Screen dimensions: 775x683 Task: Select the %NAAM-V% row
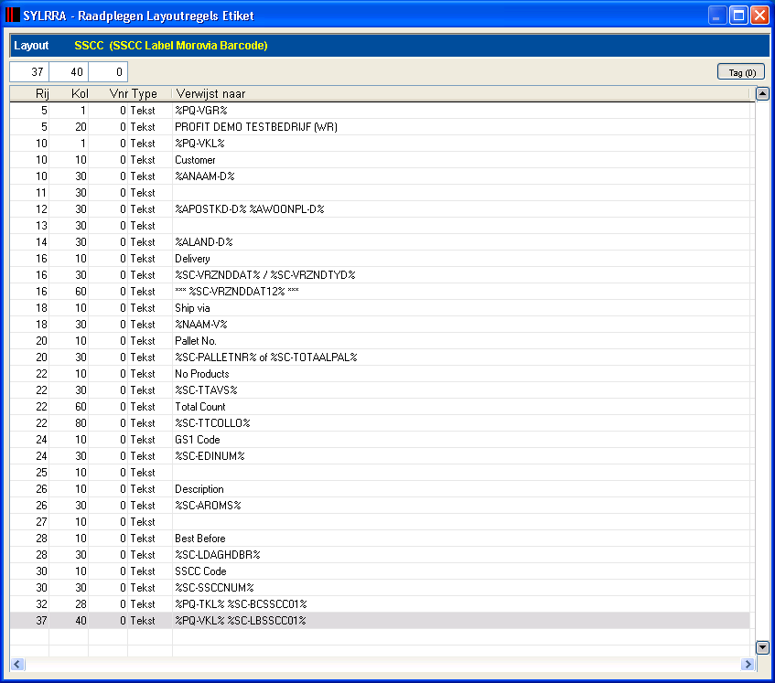click(380, 325)
